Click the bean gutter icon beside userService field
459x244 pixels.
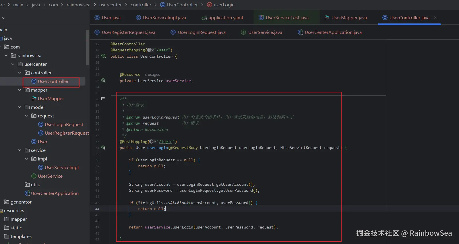tap(104, 81)
